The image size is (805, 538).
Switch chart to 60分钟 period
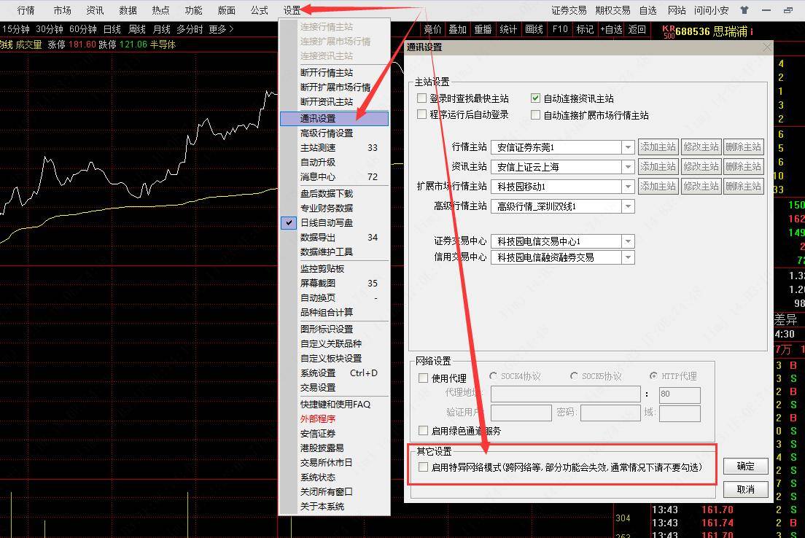(x=82, y=29)
